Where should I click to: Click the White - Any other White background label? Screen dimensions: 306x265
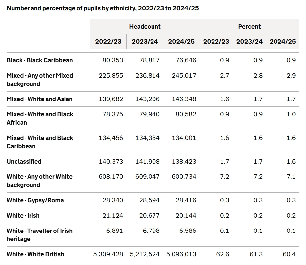pyautogui.click(x=39, y=181)
